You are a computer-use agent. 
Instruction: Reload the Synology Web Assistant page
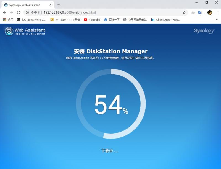point(19,12)
